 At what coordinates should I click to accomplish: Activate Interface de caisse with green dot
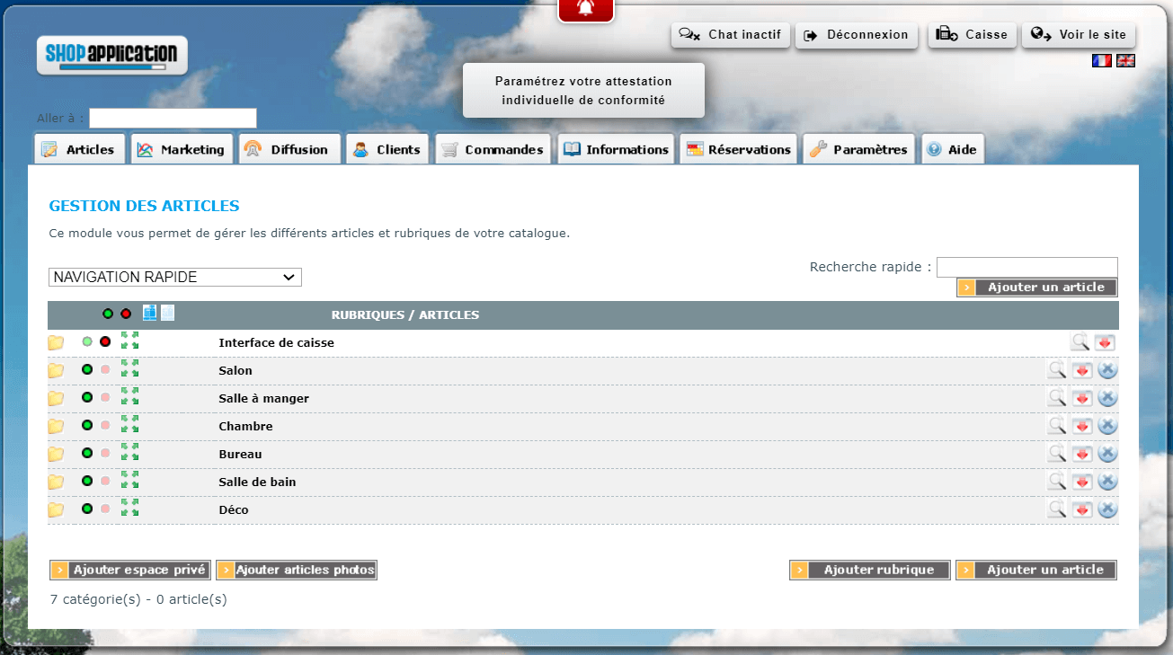87,341
